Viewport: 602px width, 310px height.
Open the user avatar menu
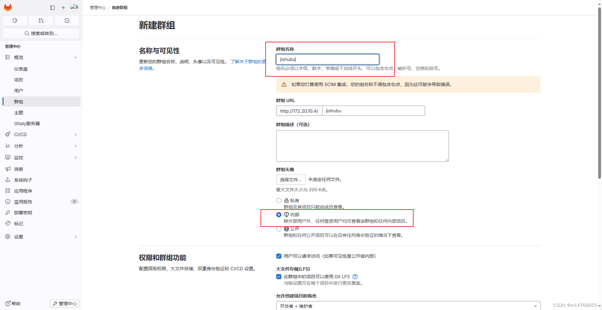pos(74,7)
